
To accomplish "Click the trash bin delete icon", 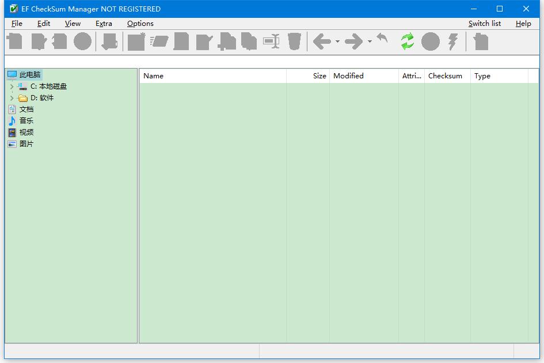I will coord(294,41).
